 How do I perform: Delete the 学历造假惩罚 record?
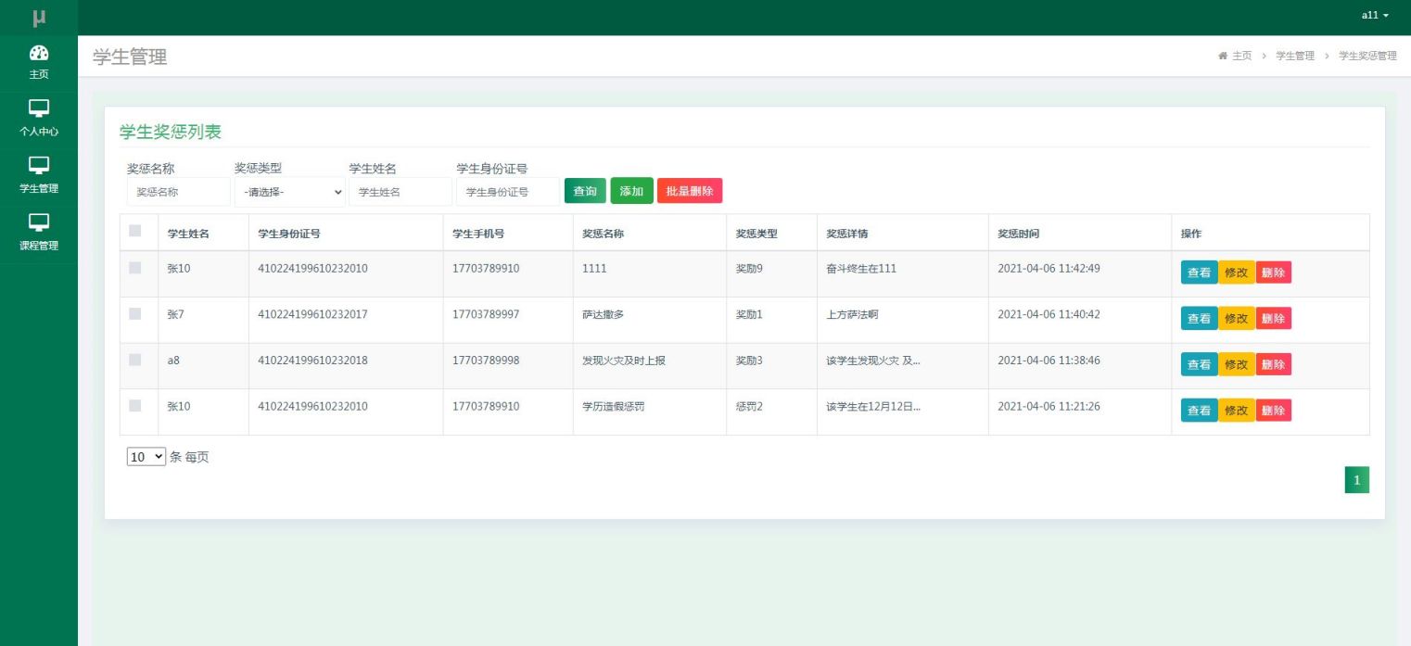(x=1273, y=410)
